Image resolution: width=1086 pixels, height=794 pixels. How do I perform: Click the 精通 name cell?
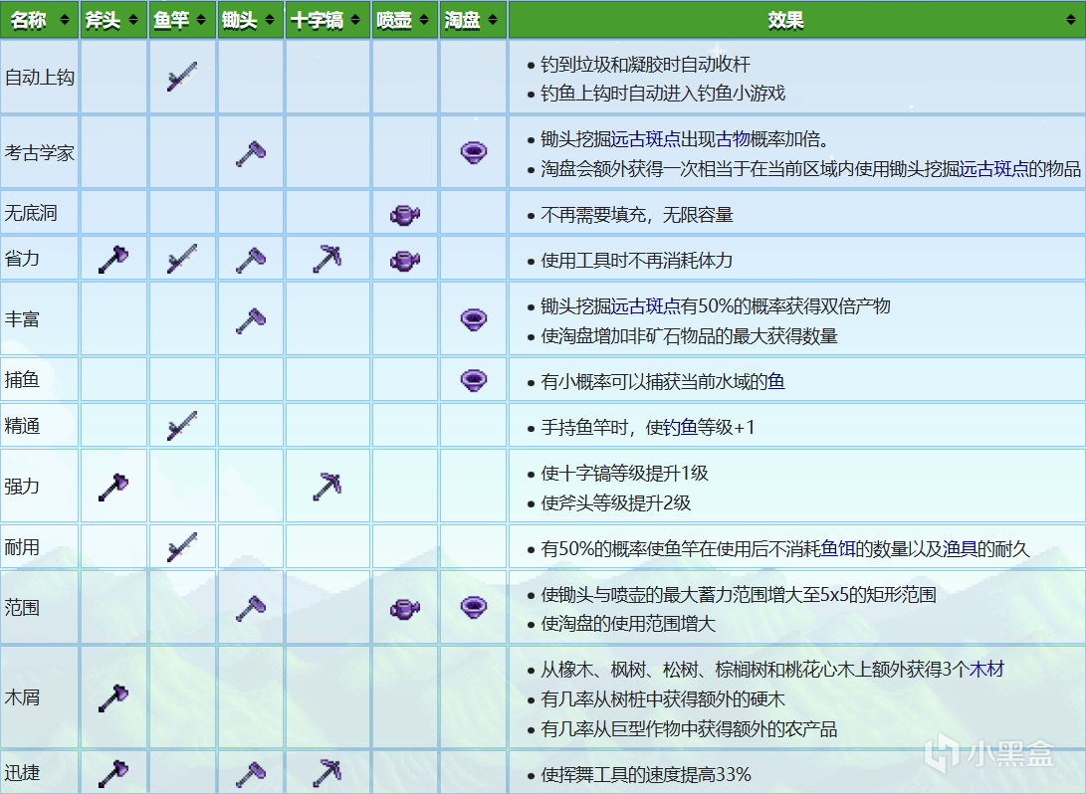click(40, 426)
